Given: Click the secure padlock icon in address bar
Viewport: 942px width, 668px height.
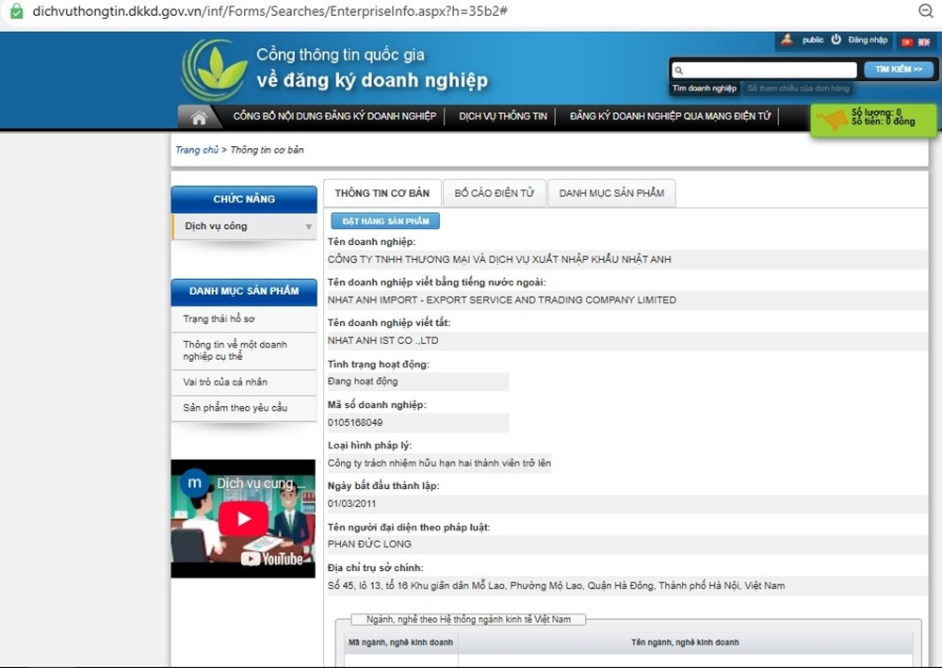Looking at the screenshot, I should point(16,10).
